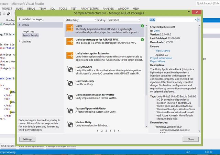
Task: Click the Unity package orange icon
Action: (70, 28)
